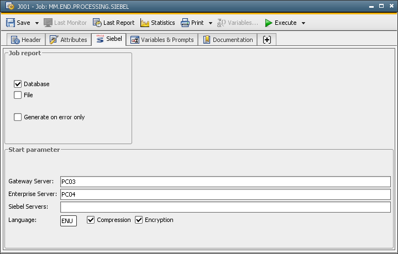This screenshot has width=398, height=254.
Task: Open the Documentation tab
Action: tap(228, 40)
